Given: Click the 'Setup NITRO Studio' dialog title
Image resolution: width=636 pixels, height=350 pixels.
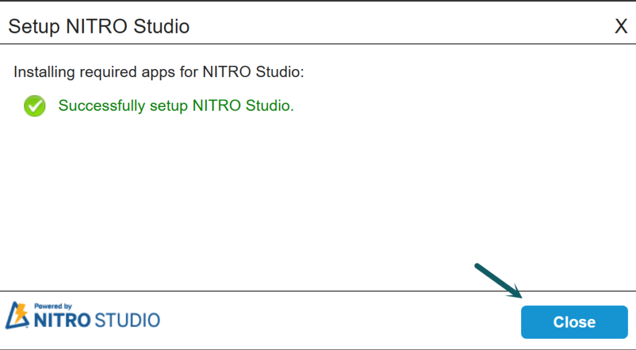Looking at the screenshot, I should (x=99, y=26).
